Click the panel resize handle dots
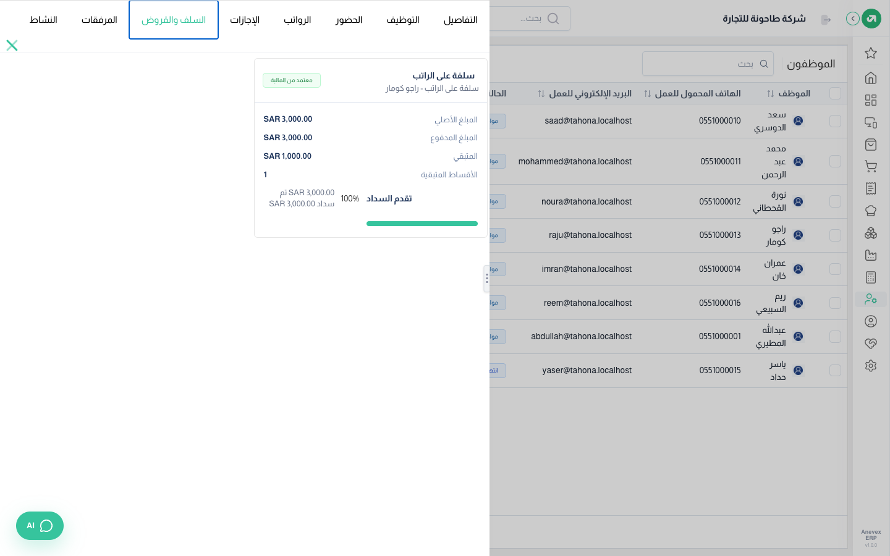This screenshot has height=556, width=890. pyautogui.click(x=487, y=279)
